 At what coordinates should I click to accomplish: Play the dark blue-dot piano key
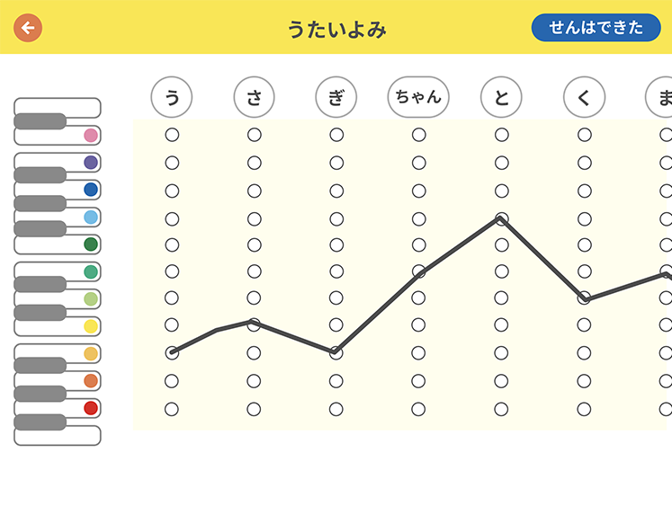[58, 190]
